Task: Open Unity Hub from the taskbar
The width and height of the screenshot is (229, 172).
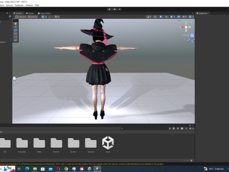Action: click(90, 169)
